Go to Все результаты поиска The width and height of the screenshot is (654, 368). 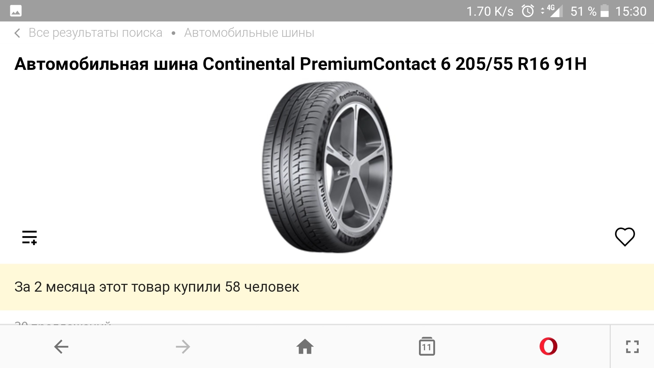(x=95, y=33)
